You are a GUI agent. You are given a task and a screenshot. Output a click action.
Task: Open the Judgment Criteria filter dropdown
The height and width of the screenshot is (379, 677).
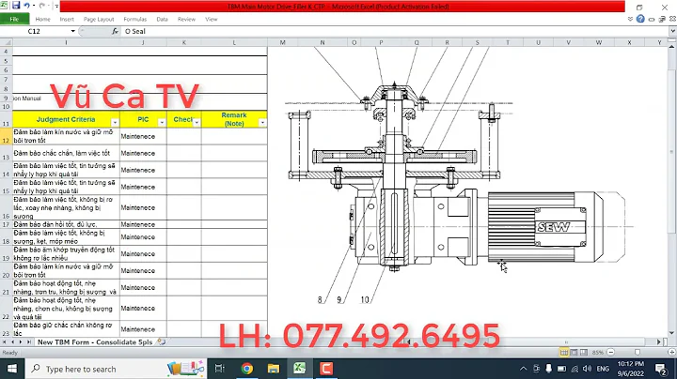(115, 123)
